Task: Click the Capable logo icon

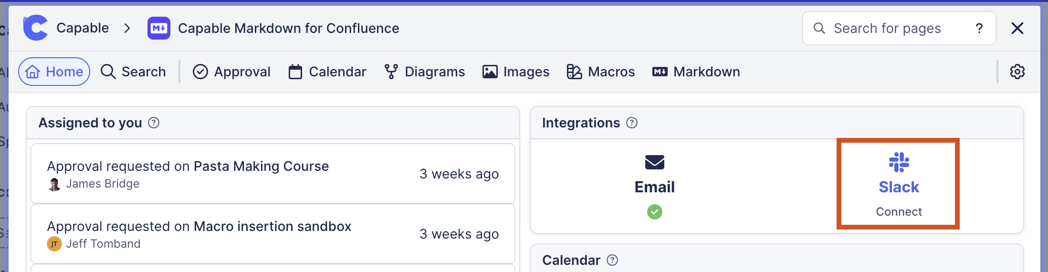Action: 36,28
